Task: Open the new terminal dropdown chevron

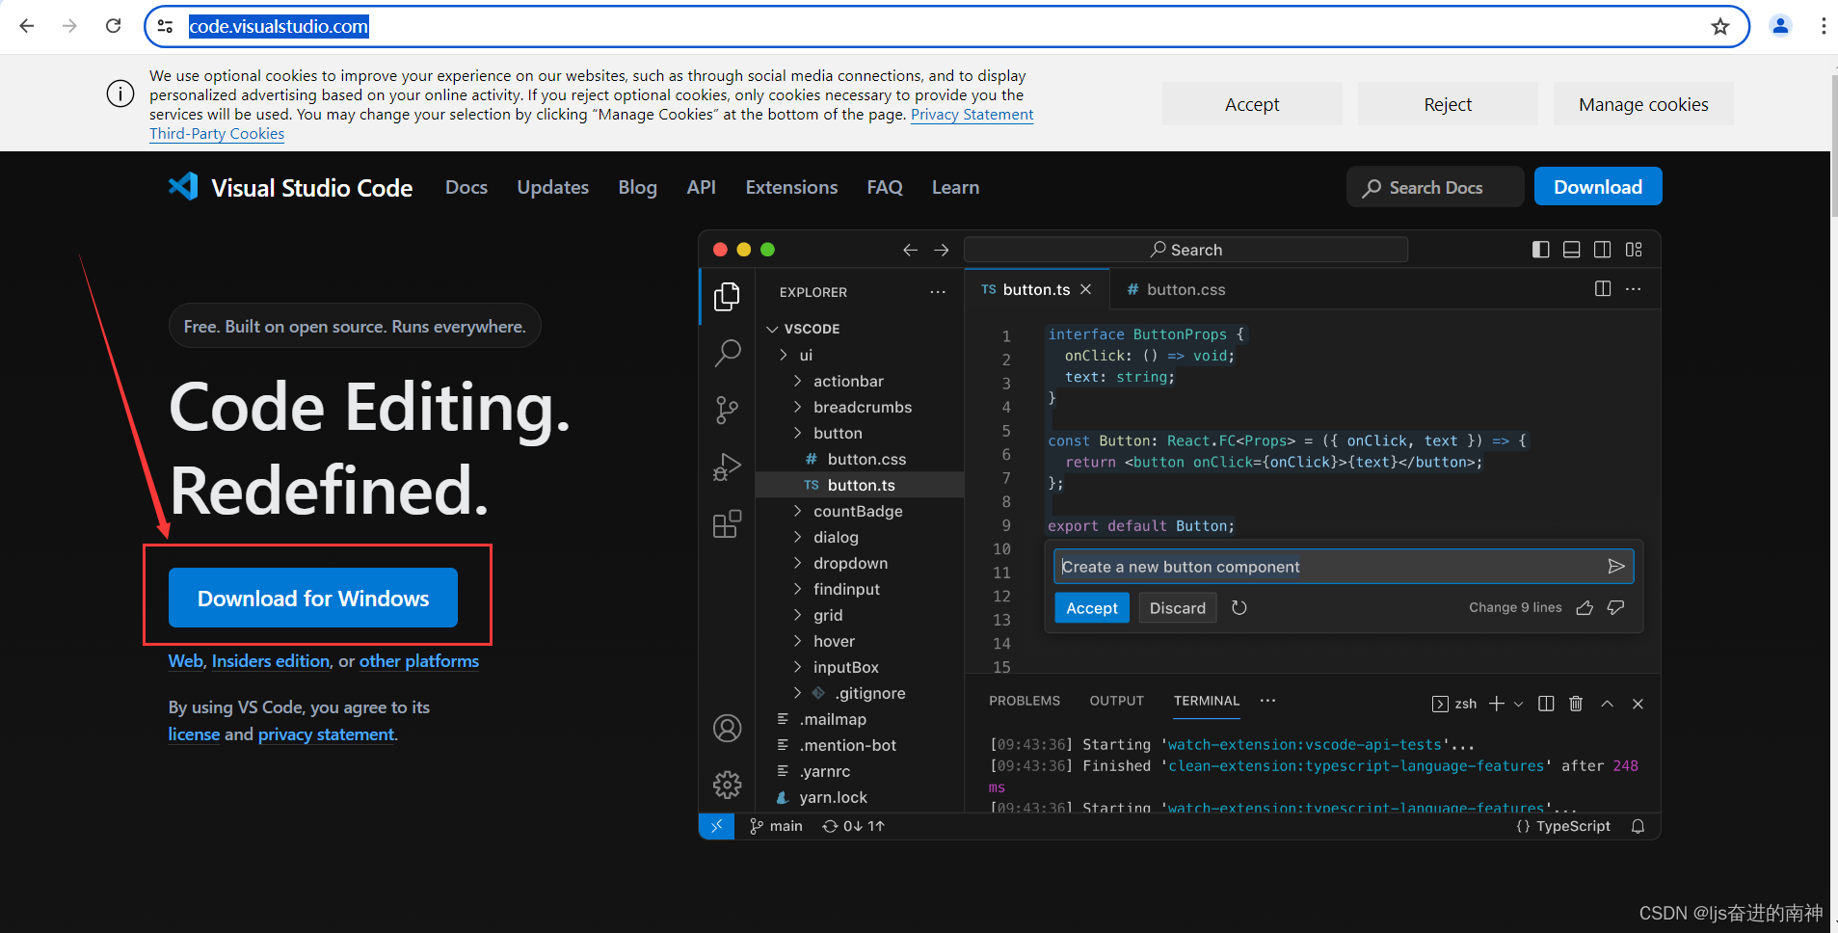Action: click(x=1519, y=704)
